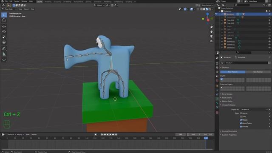Open the timeline Keying menu

point(20,134)
